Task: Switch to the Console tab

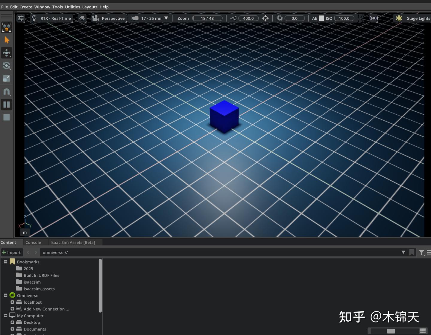Action: 33,242
